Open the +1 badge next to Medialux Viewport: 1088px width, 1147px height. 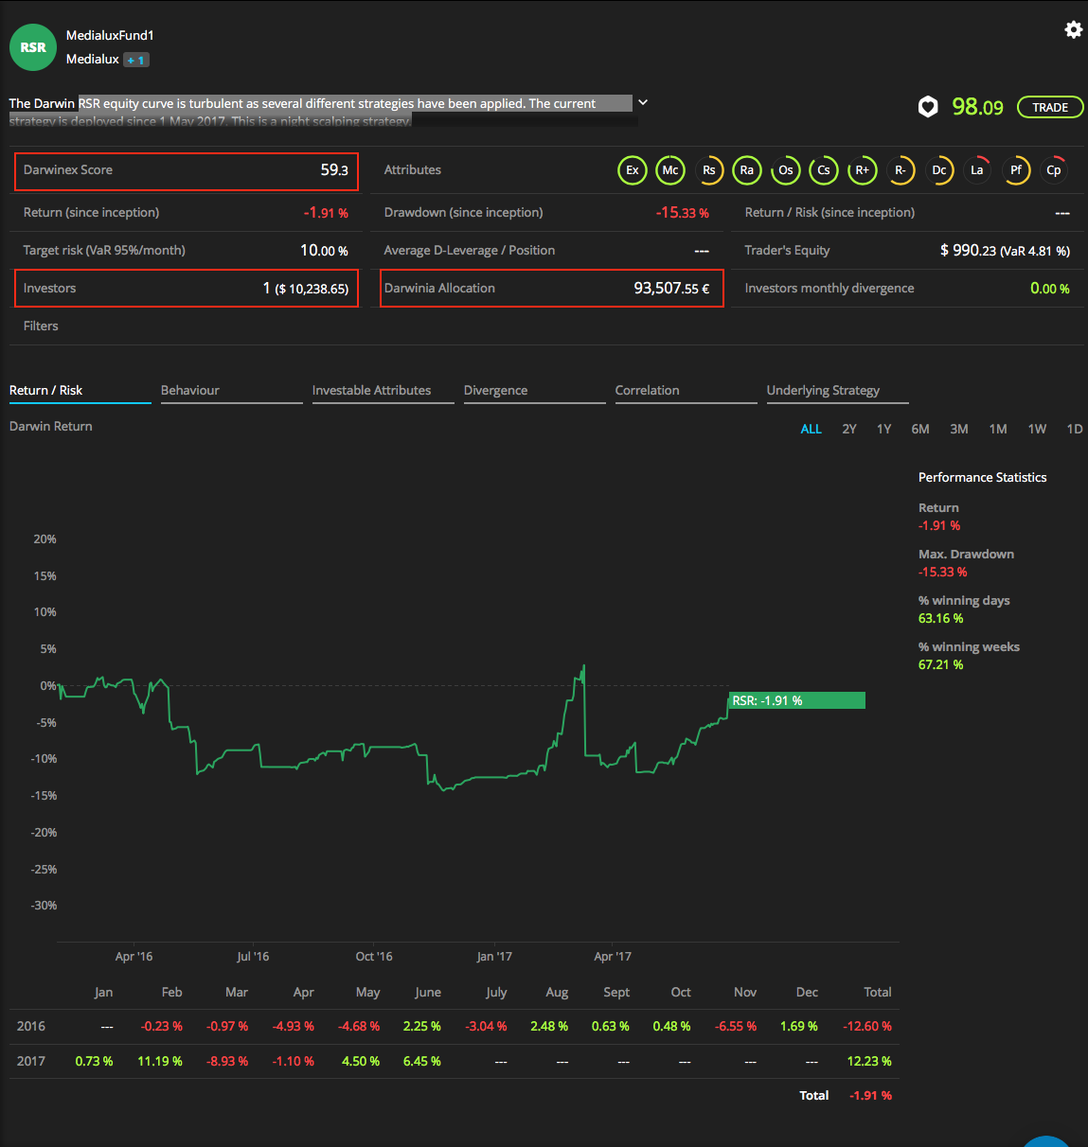(x=136, y=60)
